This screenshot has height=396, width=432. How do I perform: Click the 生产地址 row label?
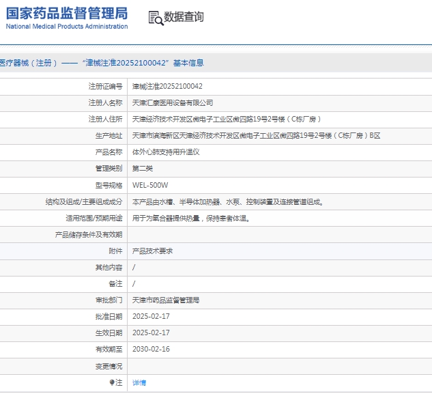point(109,136)
